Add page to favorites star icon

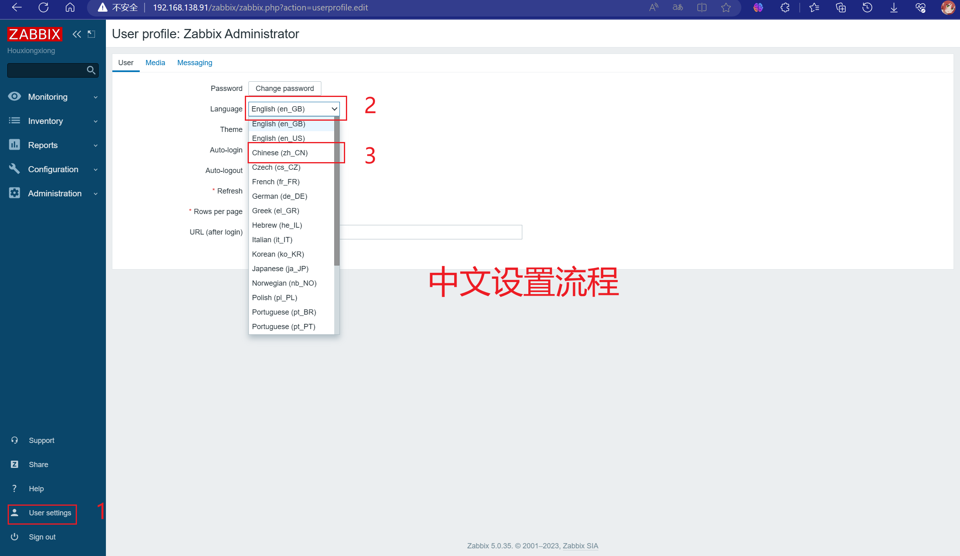point(726,8)
